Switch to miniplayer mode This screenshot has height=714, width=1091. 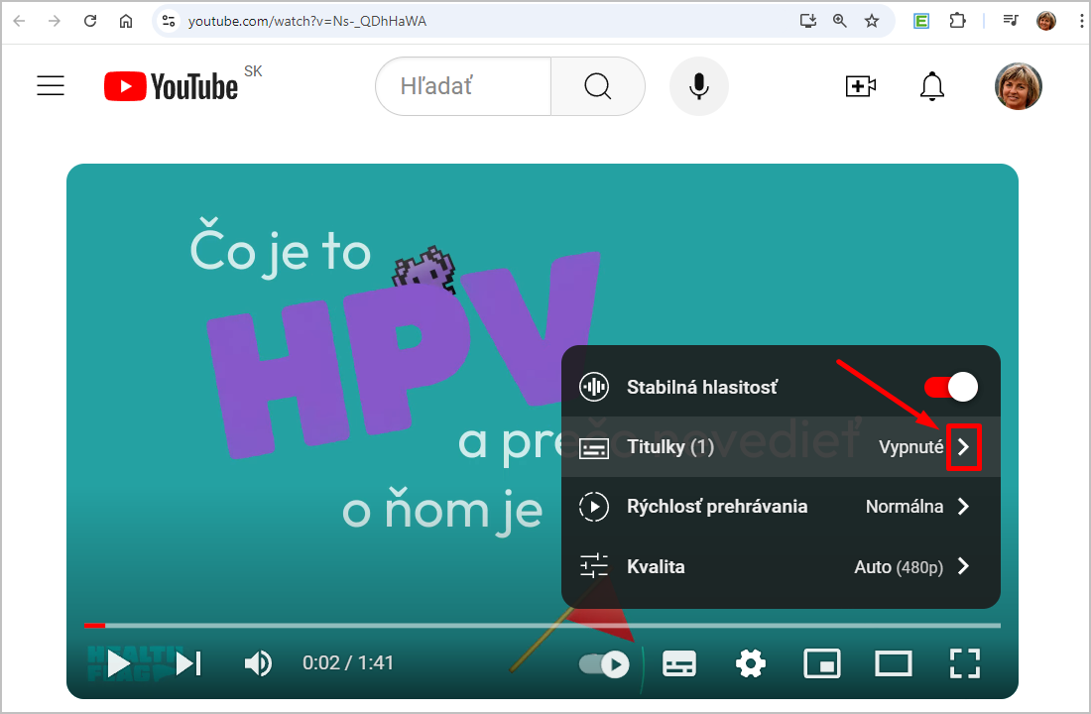[x=822, y=663]
